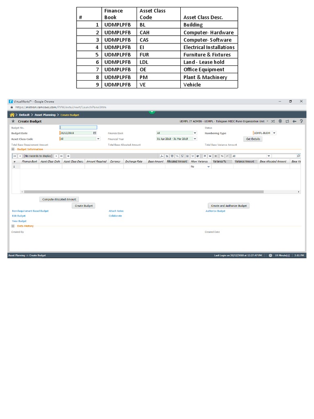Click the grid search magnifier icon
The image size is (314, 419).
click(298, 156)
